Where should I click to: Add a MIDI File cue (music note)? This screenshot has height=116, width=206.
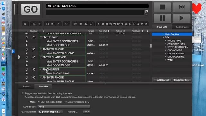point(86,24)
